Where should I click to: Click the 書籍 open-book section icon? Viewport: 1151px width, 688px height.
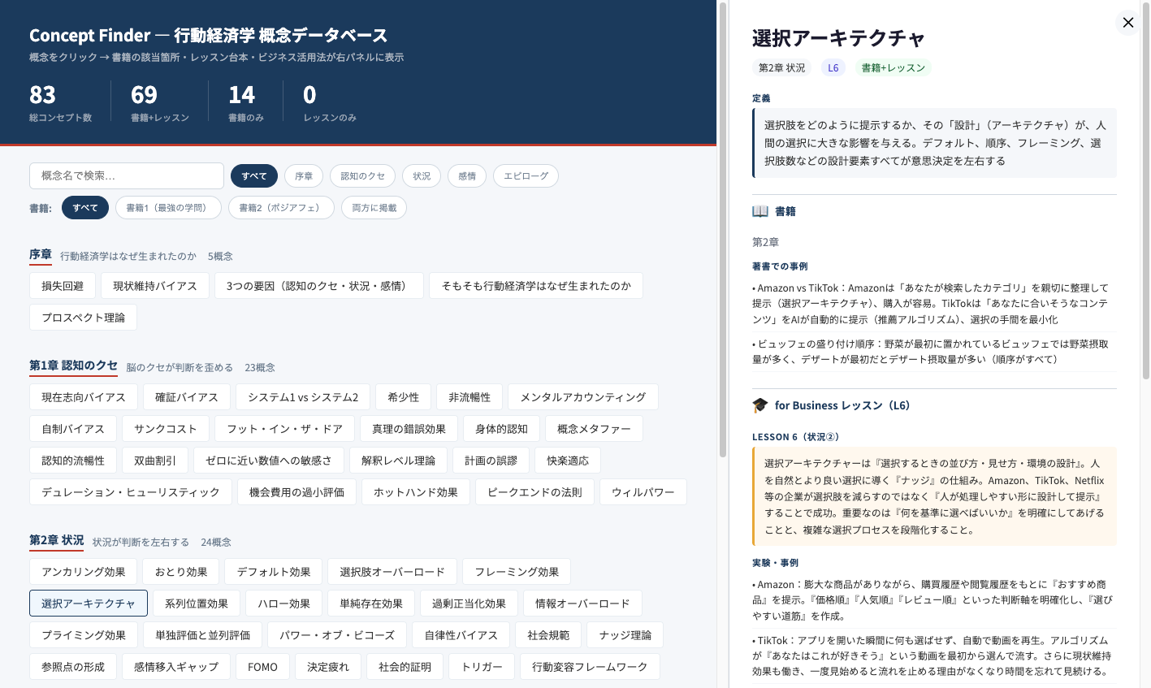[762, 211]
